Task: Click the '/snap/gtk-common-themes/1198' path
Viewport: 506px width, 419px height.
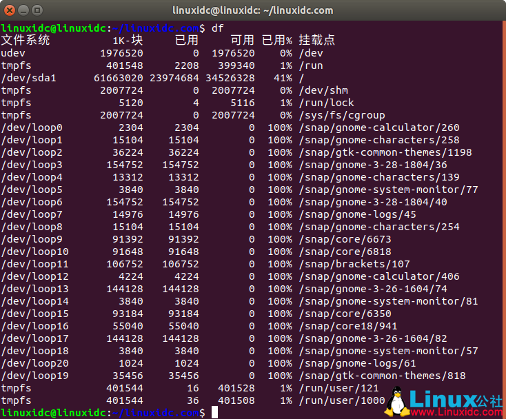Action: point(385,152)
